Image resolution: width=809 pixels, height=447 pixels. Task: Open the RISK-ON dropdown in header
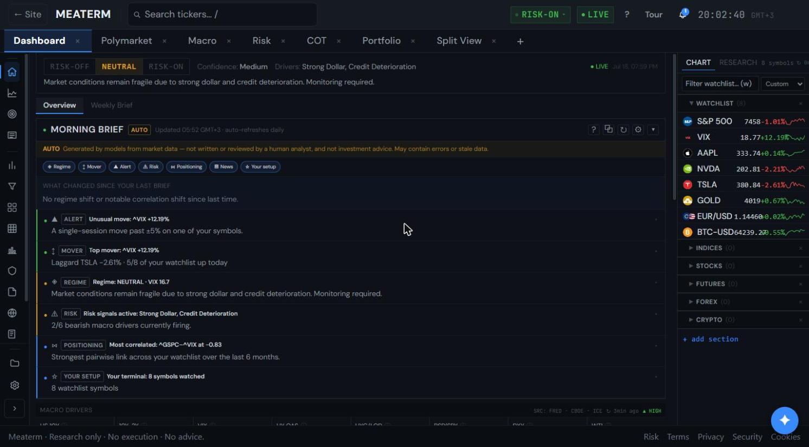click(x=540, y=15)
